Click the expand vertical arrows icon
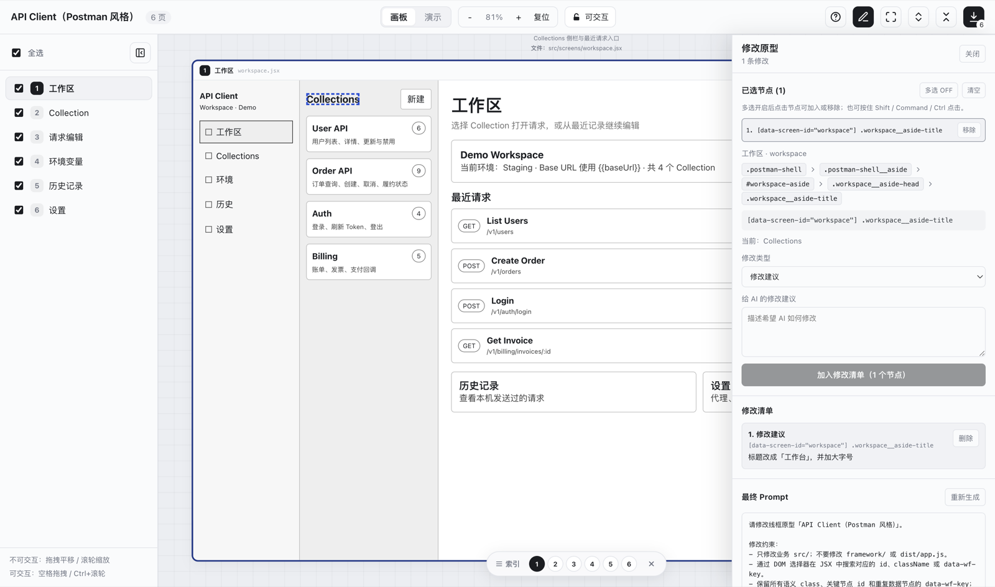 (919, 17)
